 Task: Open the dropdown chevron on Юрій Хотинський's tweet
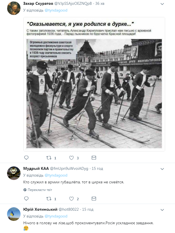tap(162, 210)
